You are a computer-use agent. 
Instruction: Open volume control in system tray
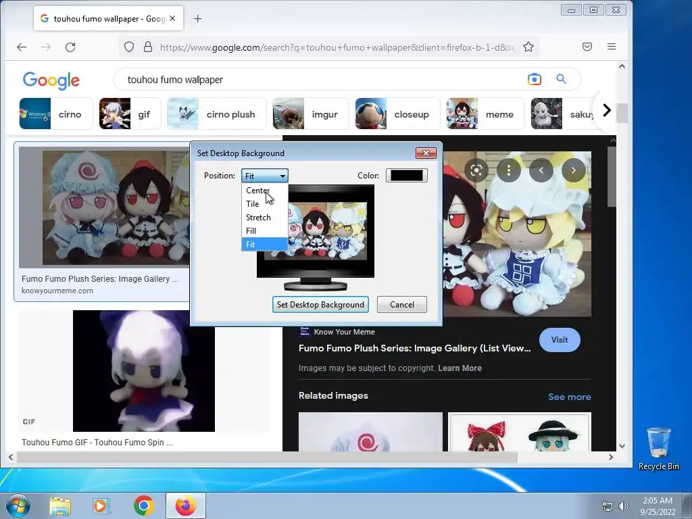(623, 506)
